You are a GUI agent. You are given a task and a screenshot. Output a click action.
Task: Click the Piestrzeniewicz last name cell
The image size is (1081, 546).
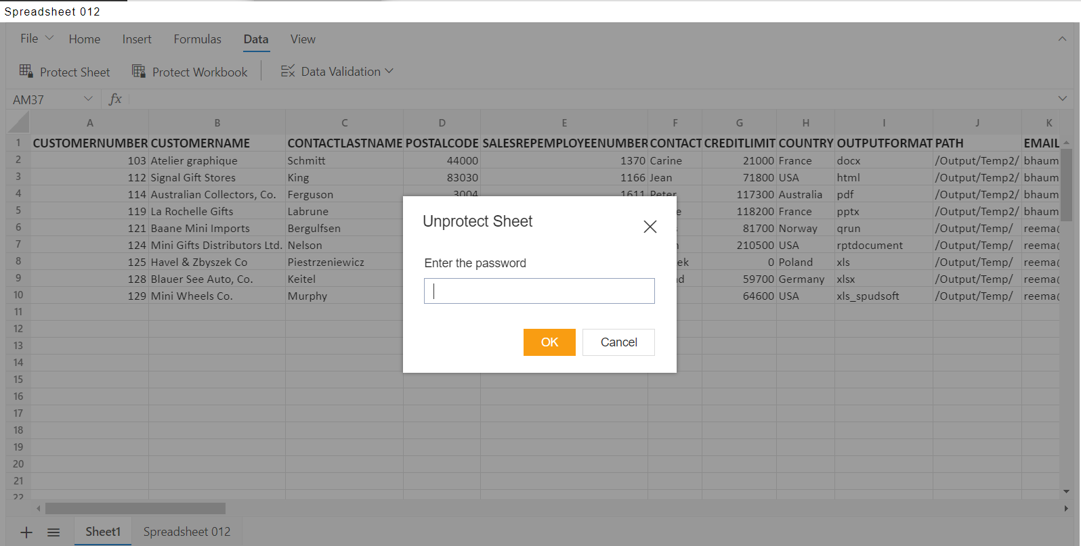(x=344, y=262)
